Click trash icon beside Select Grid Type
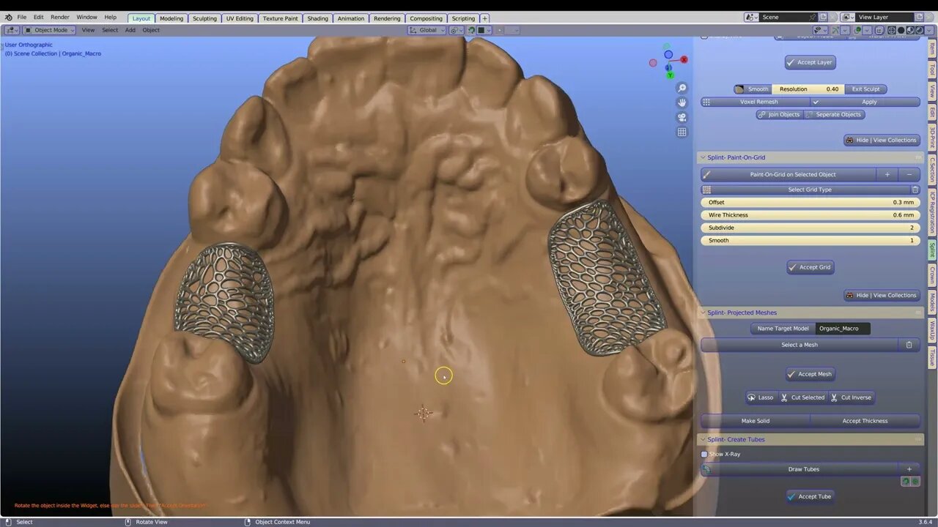 pos(915,190)
